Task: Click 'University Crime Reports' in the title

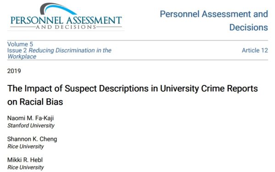Action: coord(209,88)
